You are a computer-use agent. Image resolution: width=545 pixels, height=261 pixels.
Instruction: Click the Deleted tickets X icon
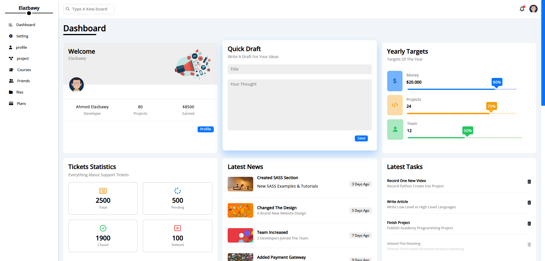coord(178,228)
